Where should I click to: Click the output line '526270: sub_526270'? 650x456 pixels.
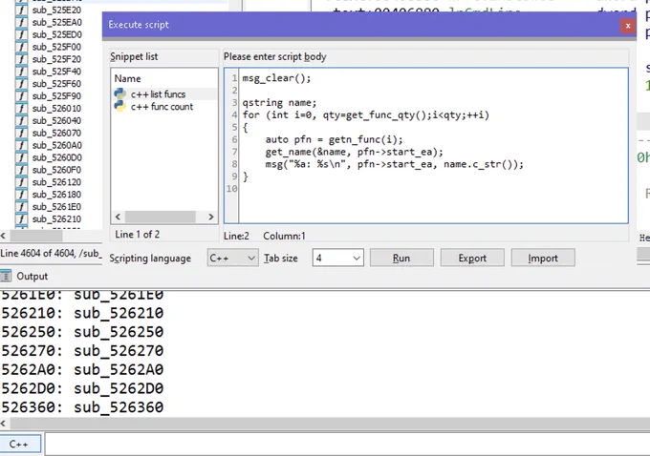(x=82, y=351)
